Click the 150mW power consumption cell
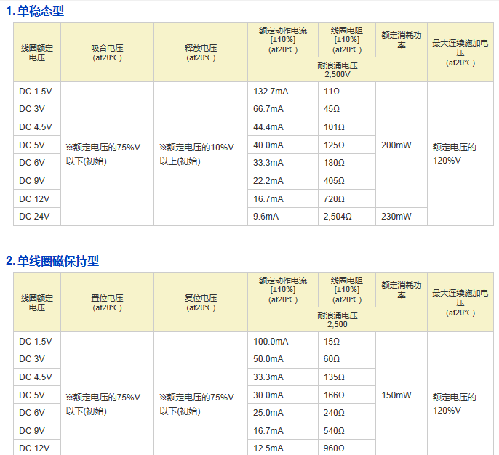The width and height of the screenshot is (499, 455). click(x=396, y=395)
